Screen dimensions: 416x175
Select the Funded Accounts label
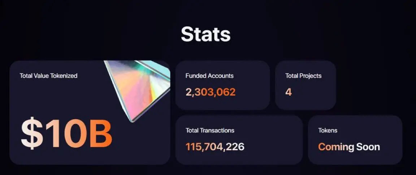pyautogui.click(x=209, y=76)
